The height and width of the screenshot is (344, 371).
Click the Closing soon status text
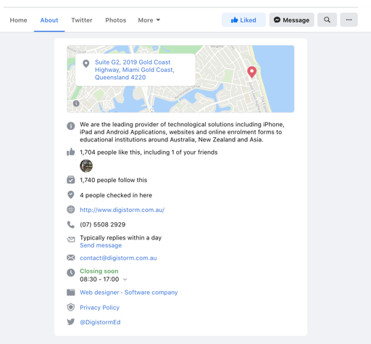(99, 271)
